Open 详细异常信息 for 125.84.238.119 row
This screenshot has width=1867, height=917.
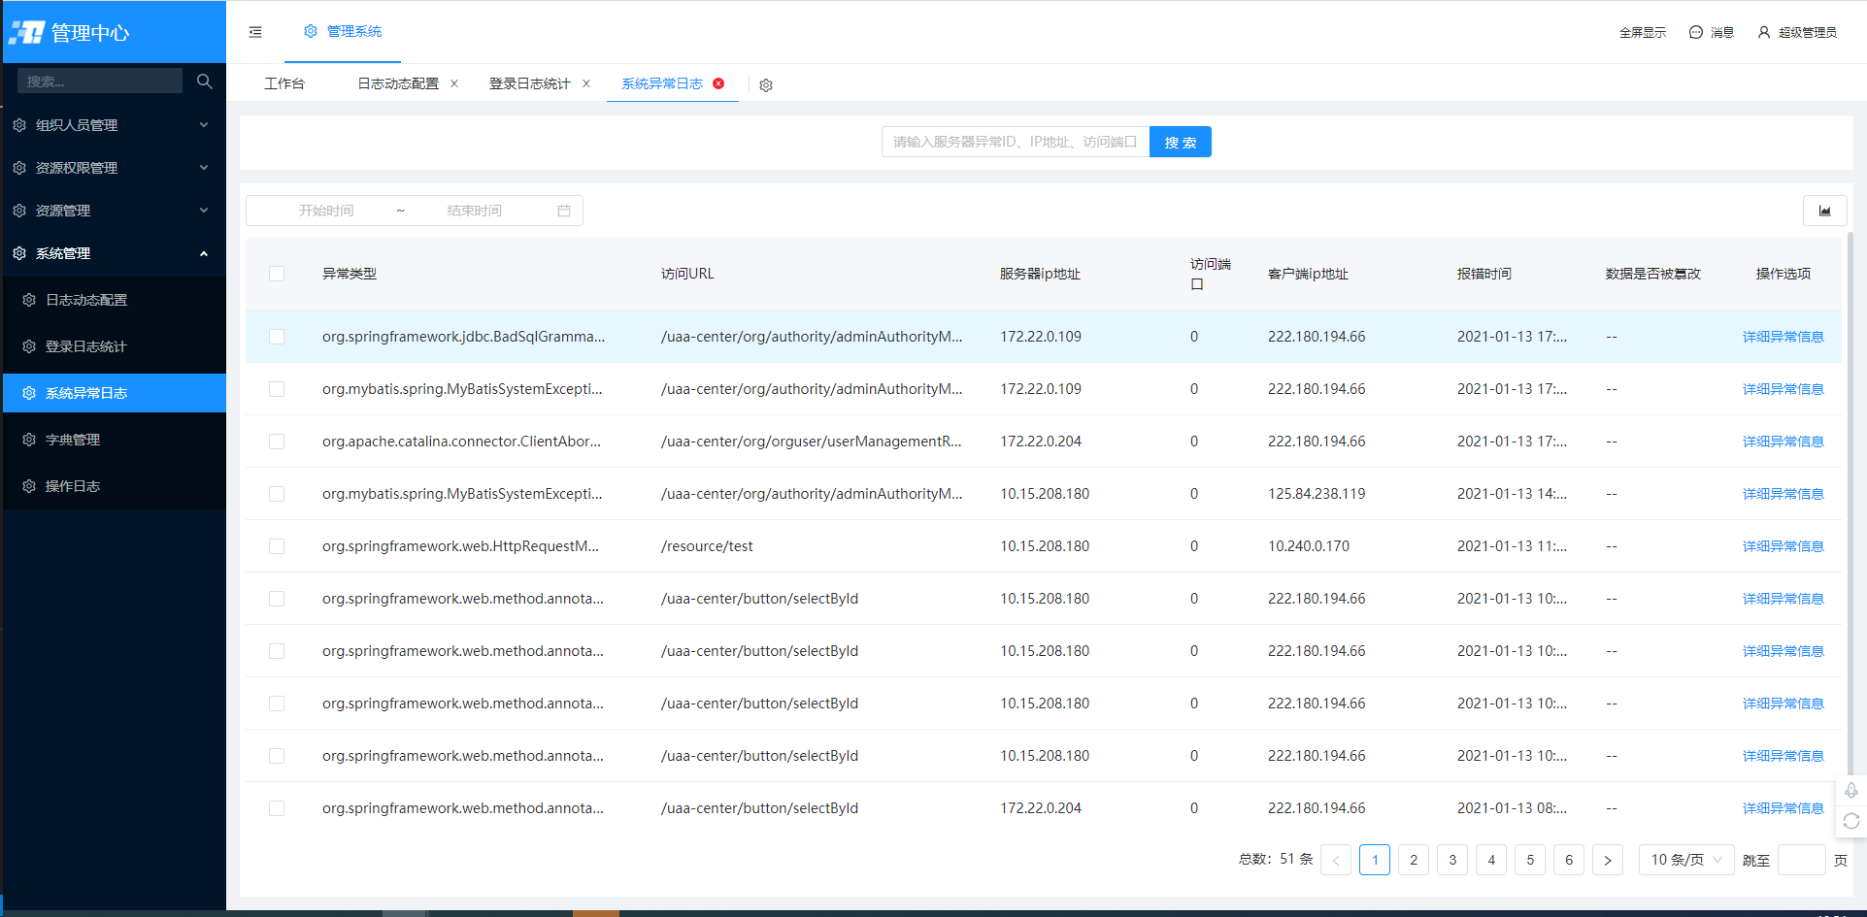[1783, 494]
